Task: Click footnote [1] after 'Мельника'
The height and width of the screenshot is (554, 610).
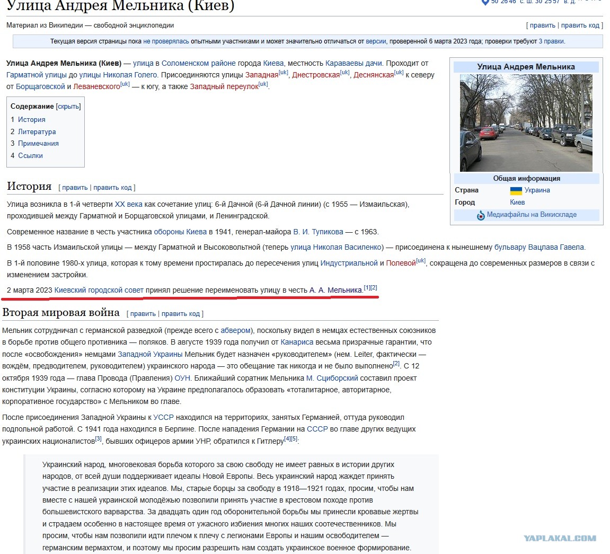Action: point(366,288)
